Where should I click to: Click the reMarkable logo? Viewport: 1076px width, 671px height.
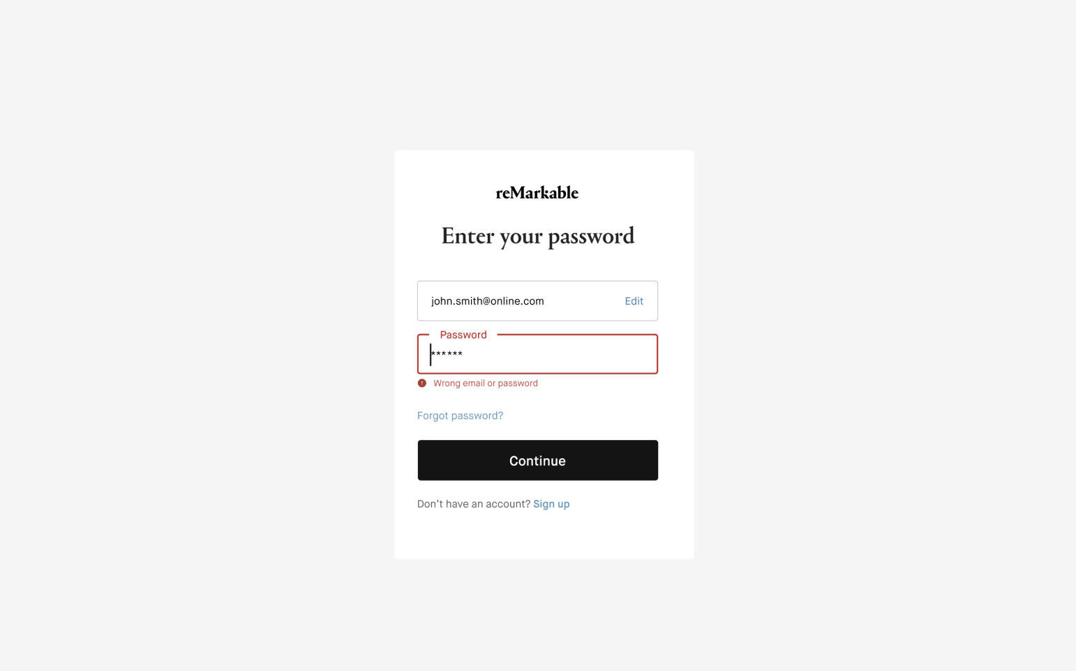pos(537,193)
